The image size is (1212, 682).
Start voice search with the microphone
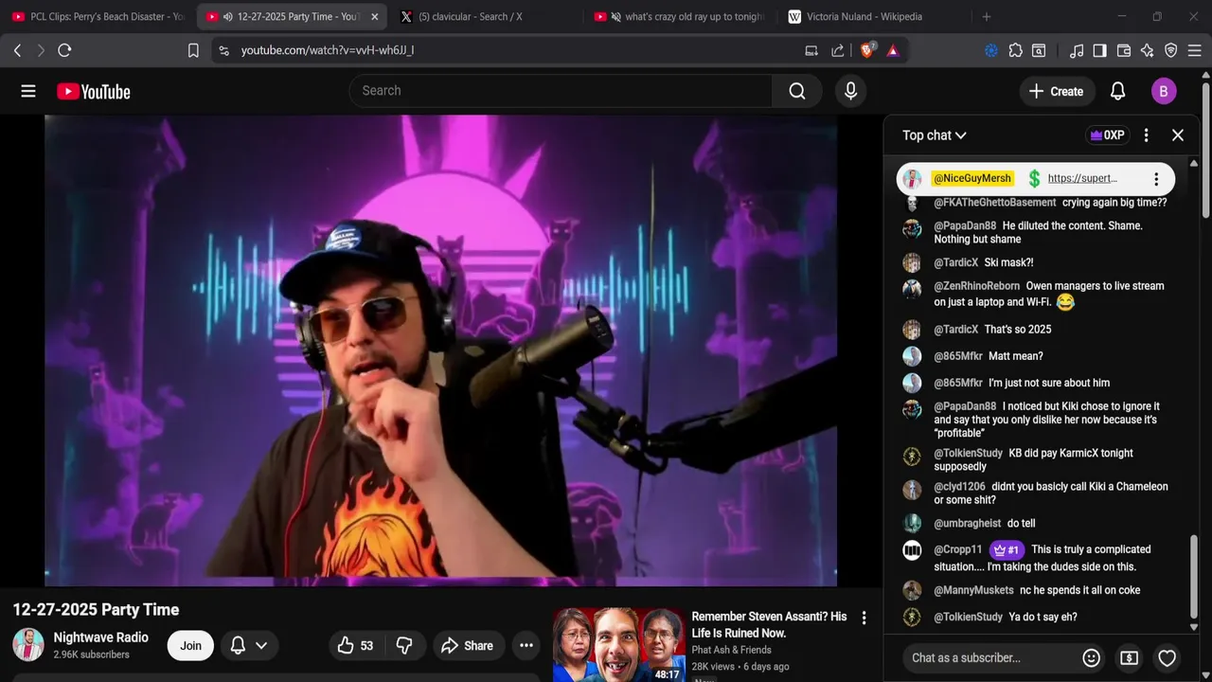[850, 91]
